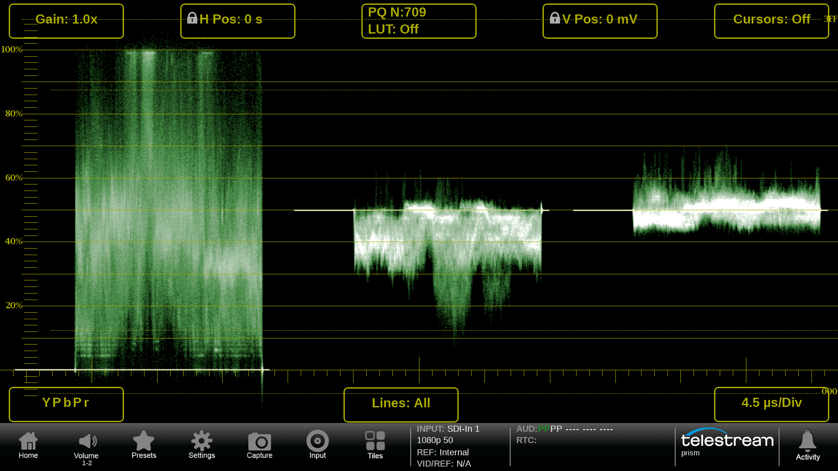
Task: Open the Activity bell notifications
Action: 807,445
